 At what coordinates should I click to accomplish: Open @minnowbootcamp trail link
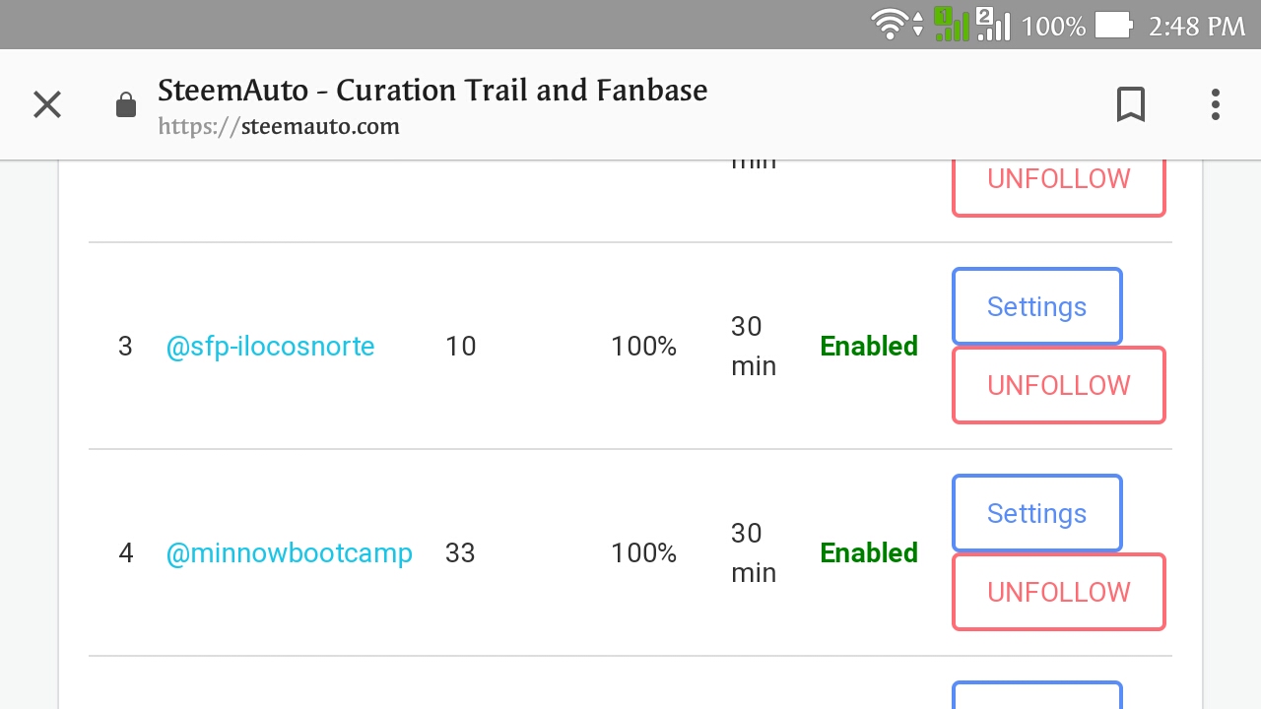[x=290, y=553]
